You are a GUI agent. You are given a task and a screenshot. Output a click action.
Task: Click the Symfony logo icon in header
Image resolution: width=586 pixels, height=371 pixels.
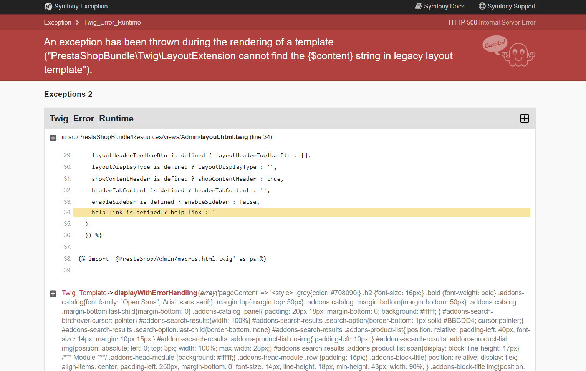[48, 7]
